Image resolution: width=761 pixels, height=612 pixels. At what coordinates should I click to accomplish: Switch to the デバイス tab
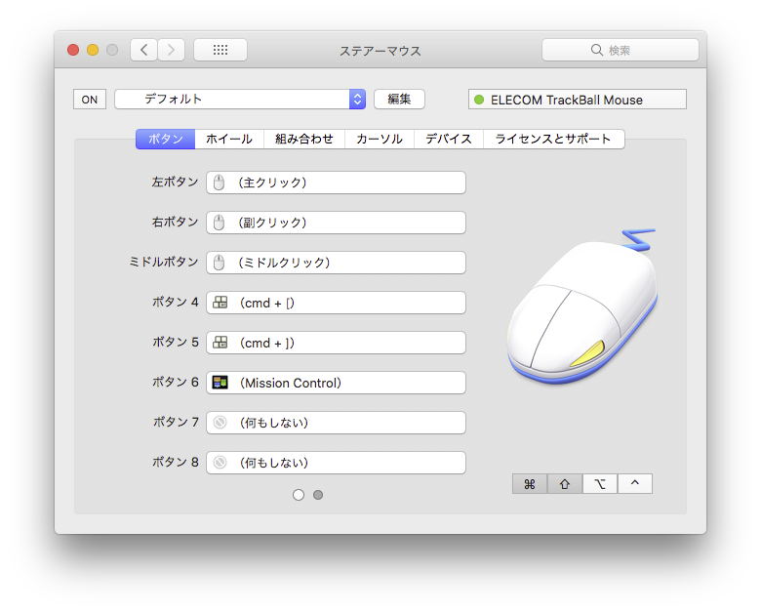tap(449, 139)
